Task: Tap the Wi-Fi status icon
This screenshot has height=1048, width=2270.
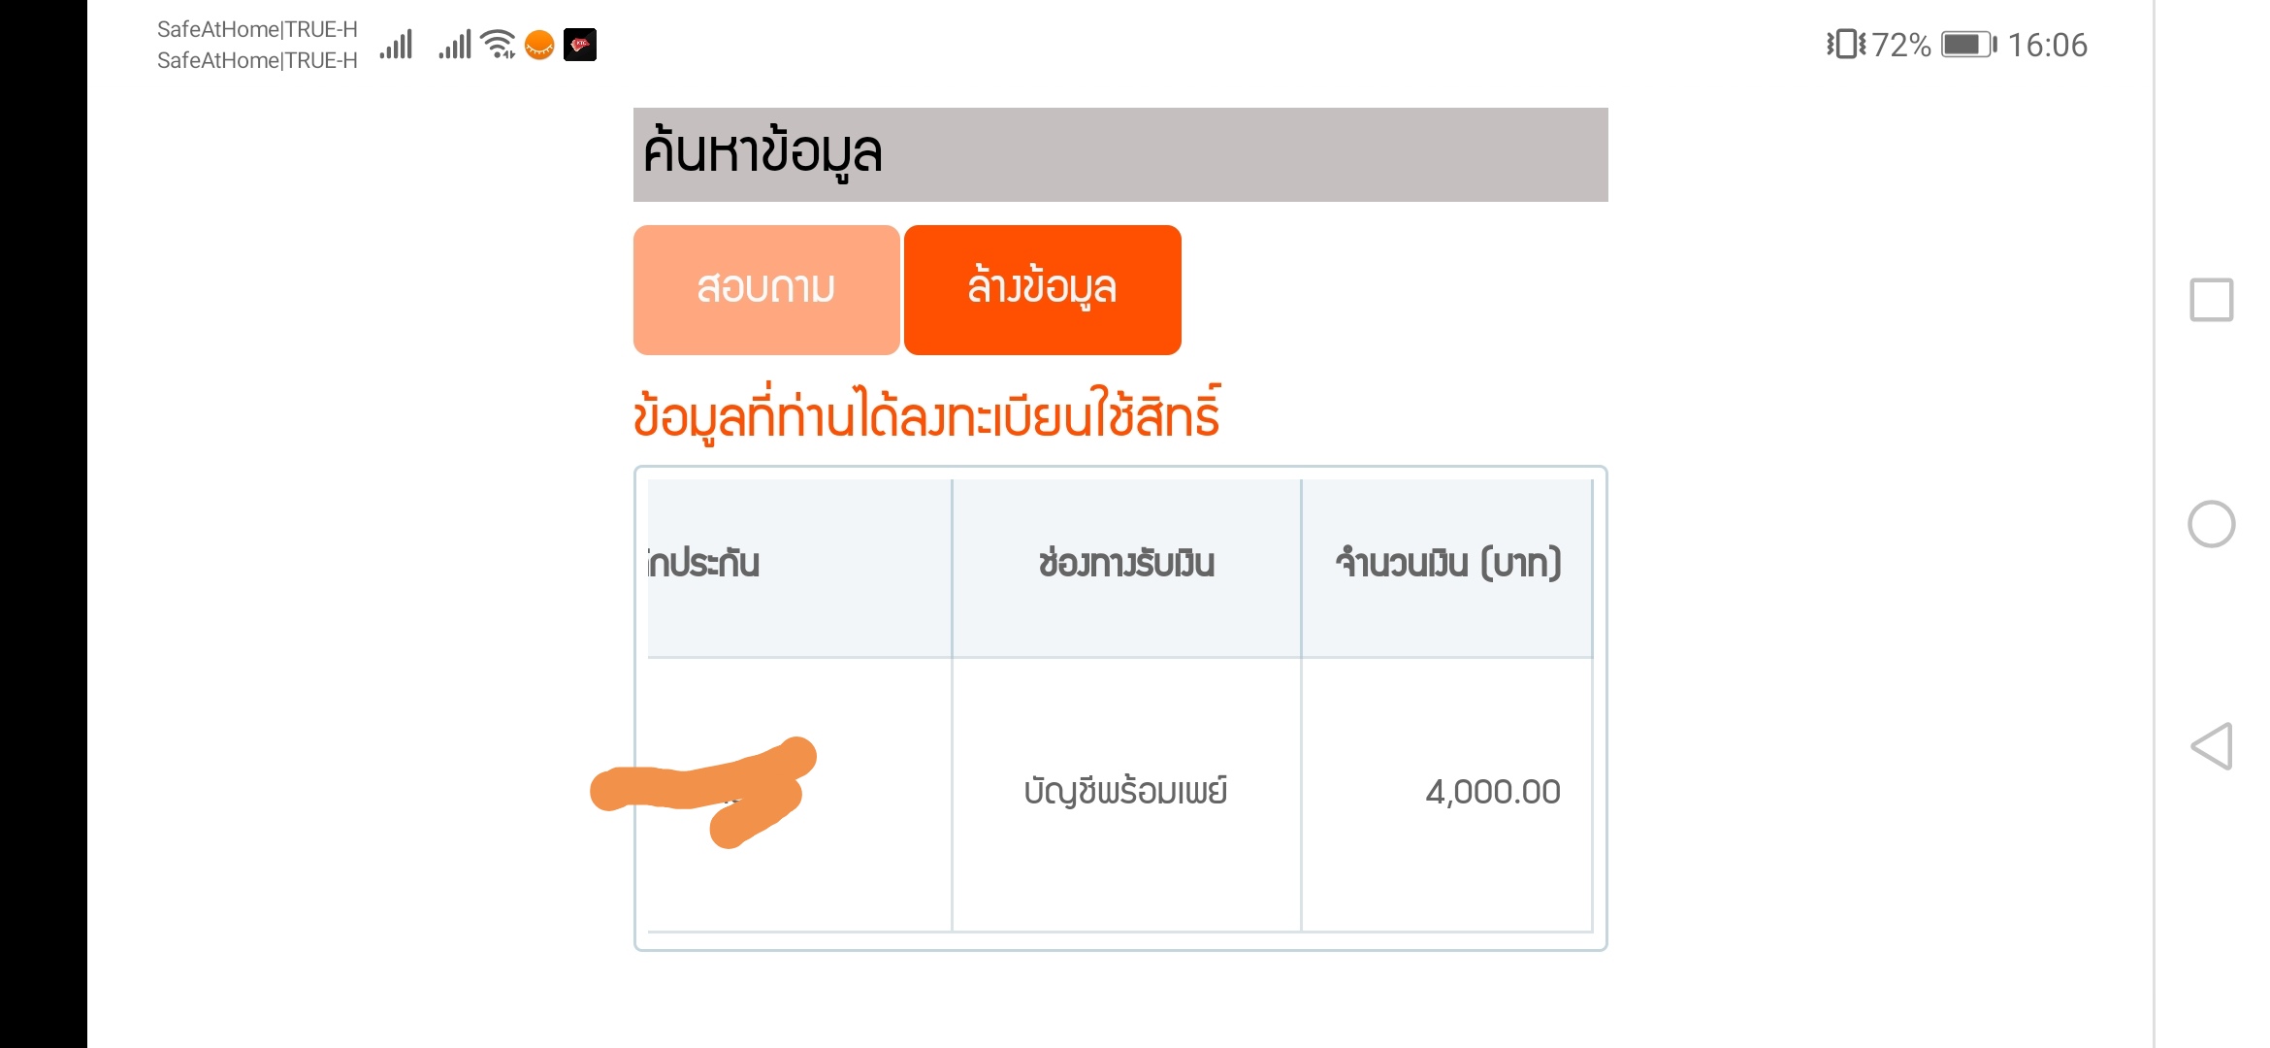Action: pyautogui.click(x=498, y=45)
